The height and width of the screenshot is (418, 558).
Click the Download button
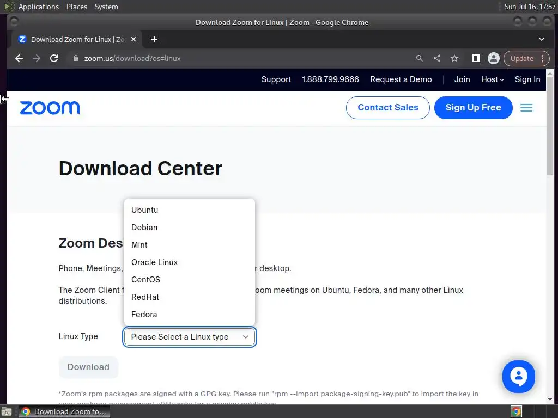[88, 367]
